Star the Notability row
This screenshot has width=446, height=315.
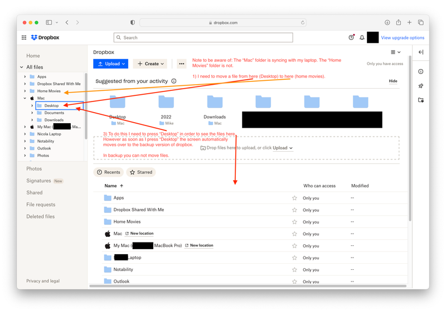294,269
